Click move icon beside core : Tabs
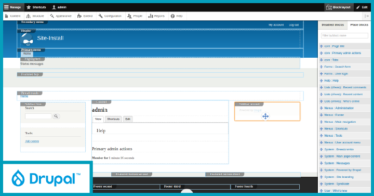 click(322, 60)
